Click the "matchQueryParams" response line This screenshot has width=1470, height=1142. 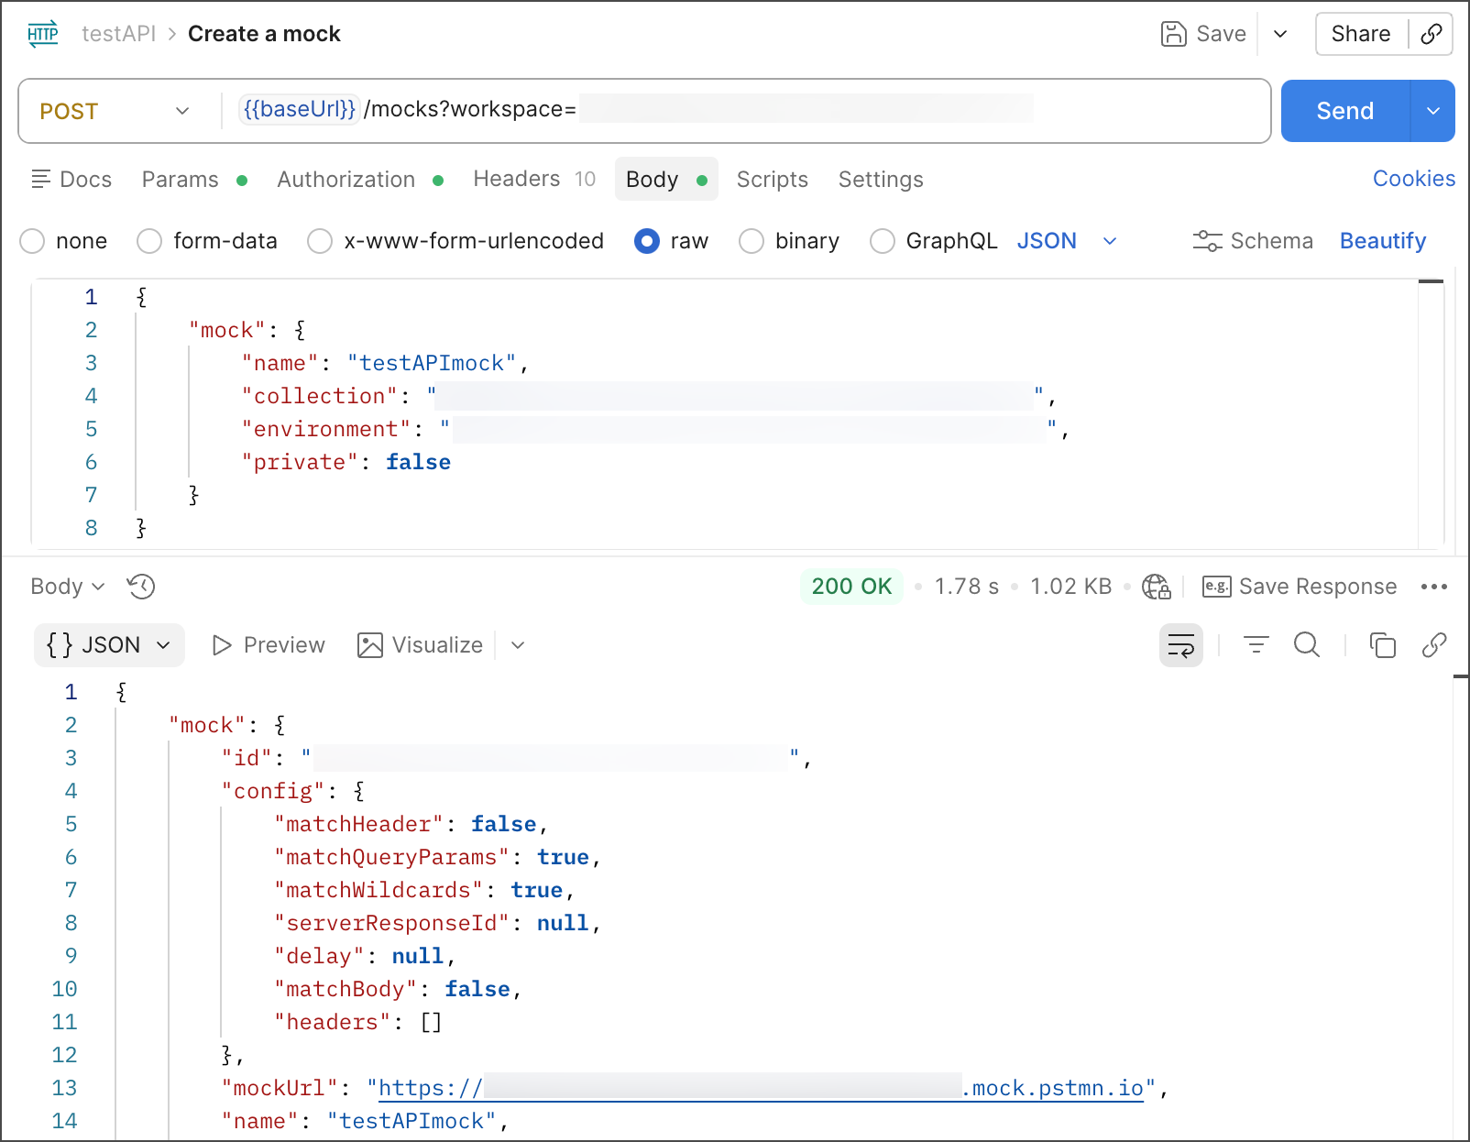point(437,857)
